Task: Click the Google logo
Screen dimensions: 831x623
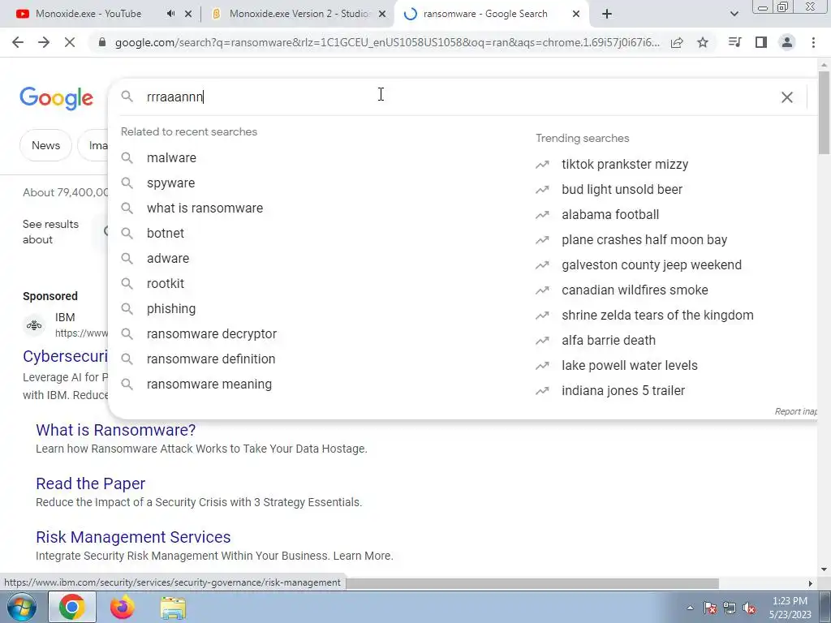Action: (56, 98)
